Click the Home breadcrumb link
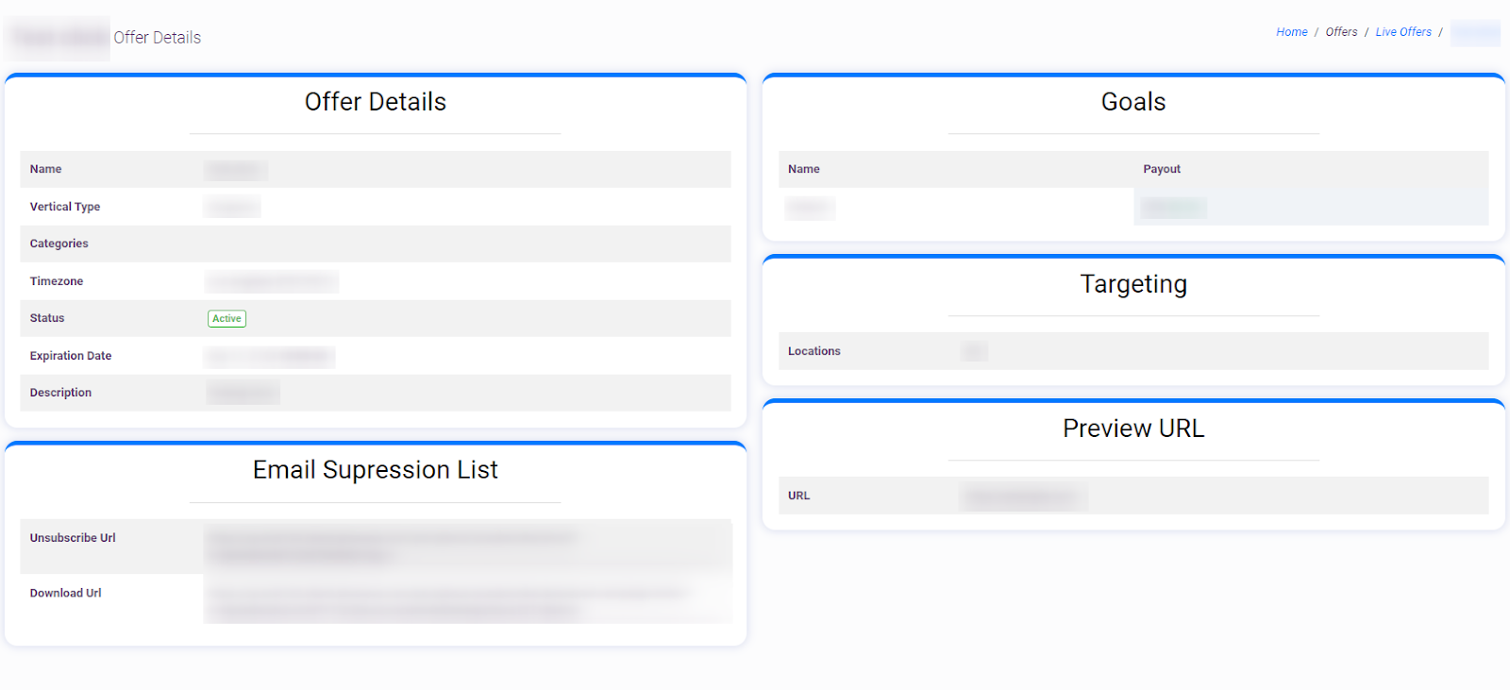Screen dimensions: 1510x690 click(x=1291, y=32)
